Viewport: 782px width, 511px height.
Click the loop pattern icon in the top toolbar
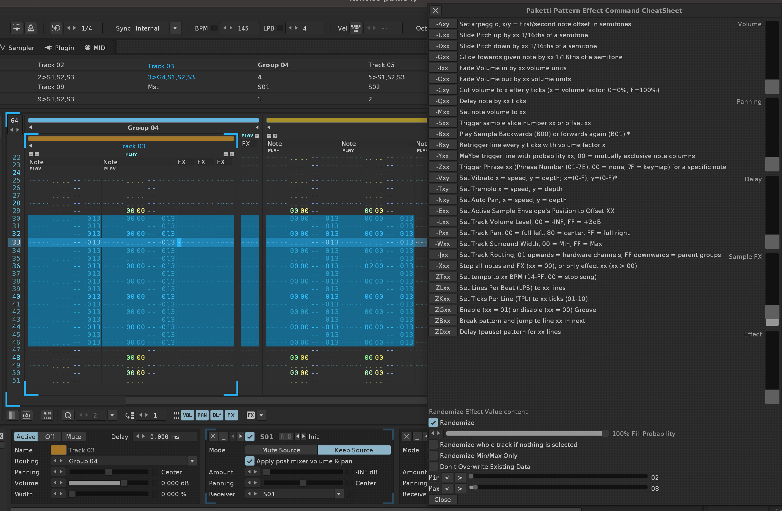point(56,28)
